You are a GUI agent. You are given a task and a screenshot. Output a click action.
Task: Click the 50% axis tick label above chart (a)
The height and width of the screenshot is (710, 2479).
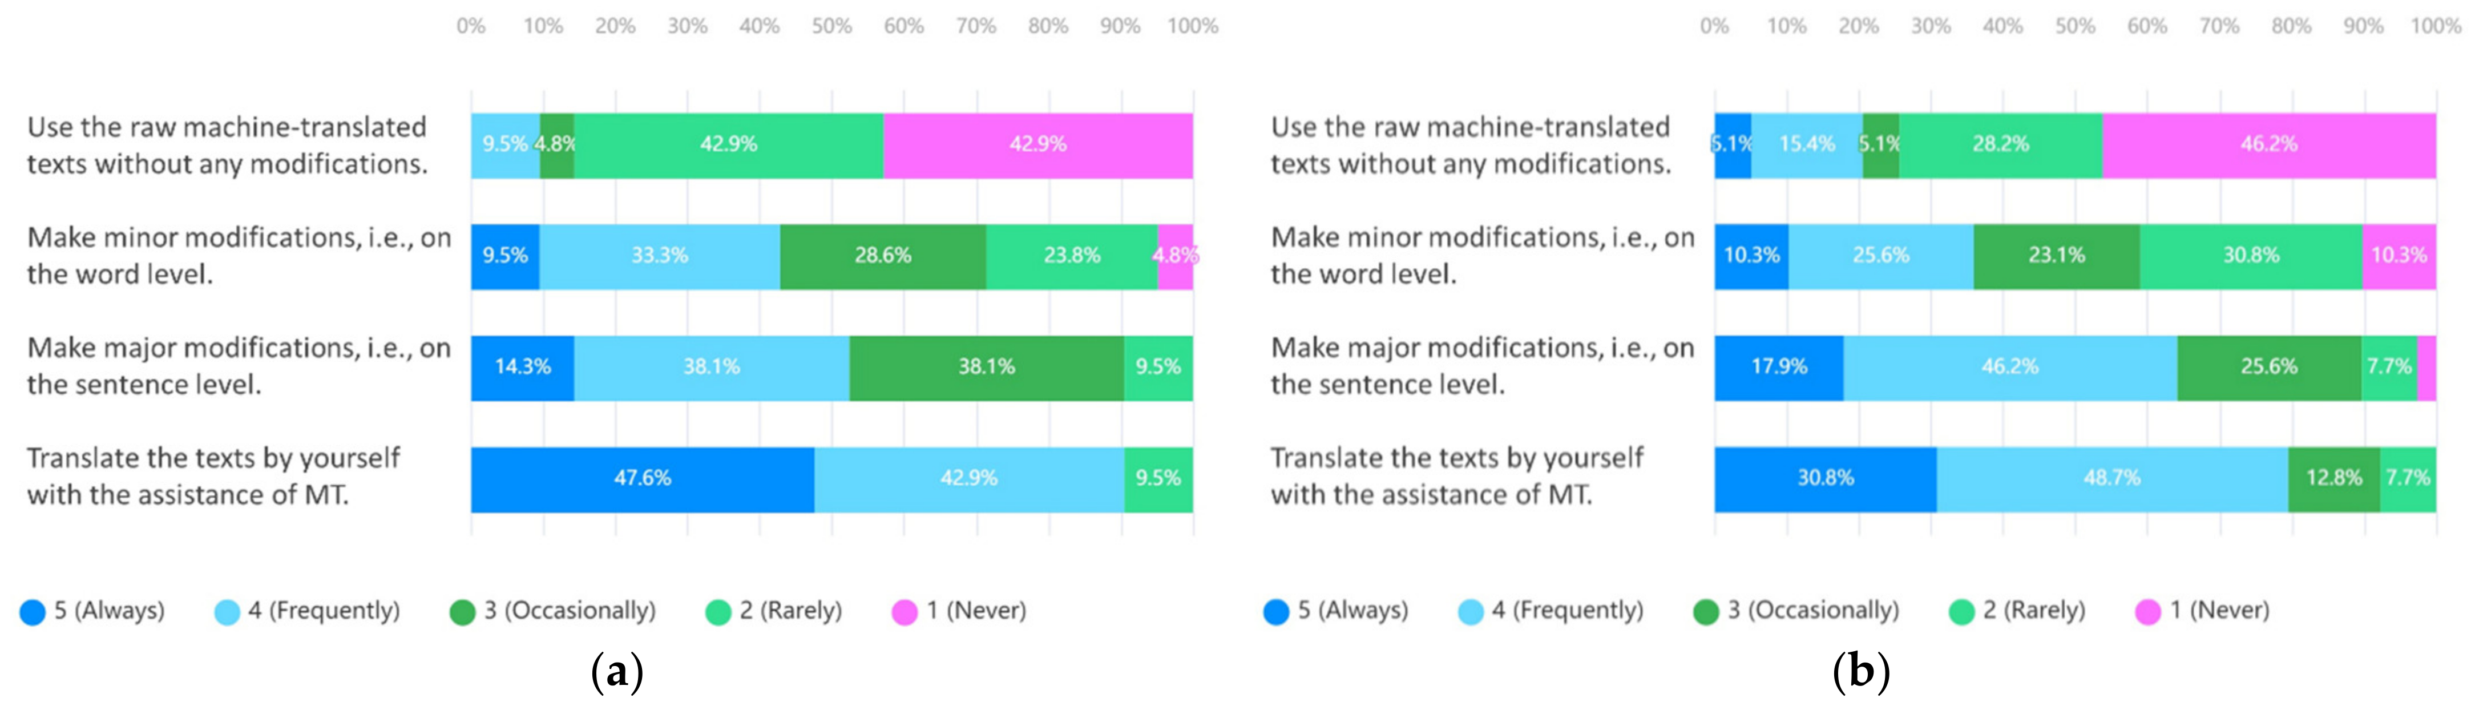point(831,26)
